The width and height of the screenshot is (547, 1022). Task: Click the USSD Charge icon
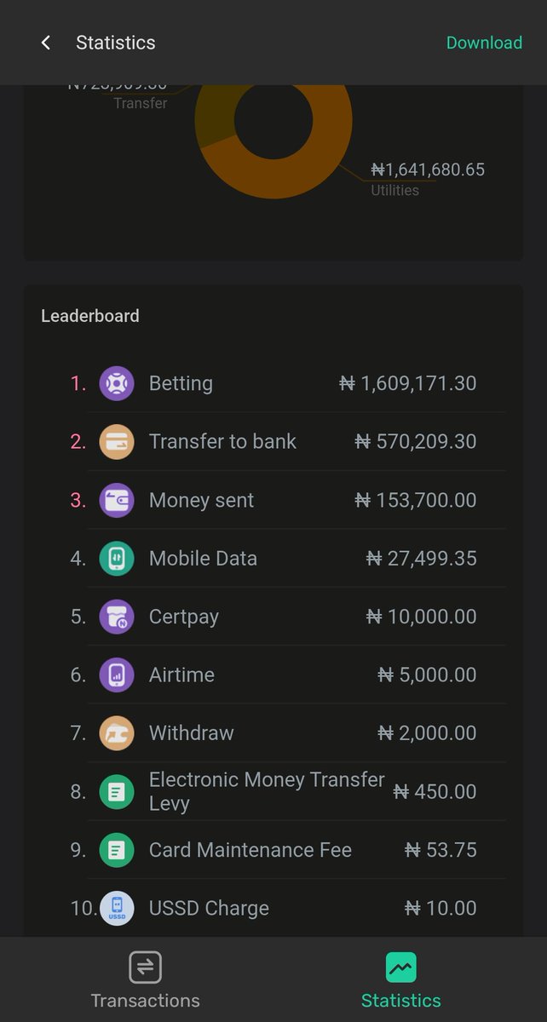pos(117,908)
